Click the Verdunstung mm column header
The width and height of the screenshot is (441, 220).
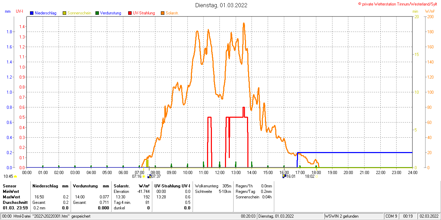click(x=91, y=186)
